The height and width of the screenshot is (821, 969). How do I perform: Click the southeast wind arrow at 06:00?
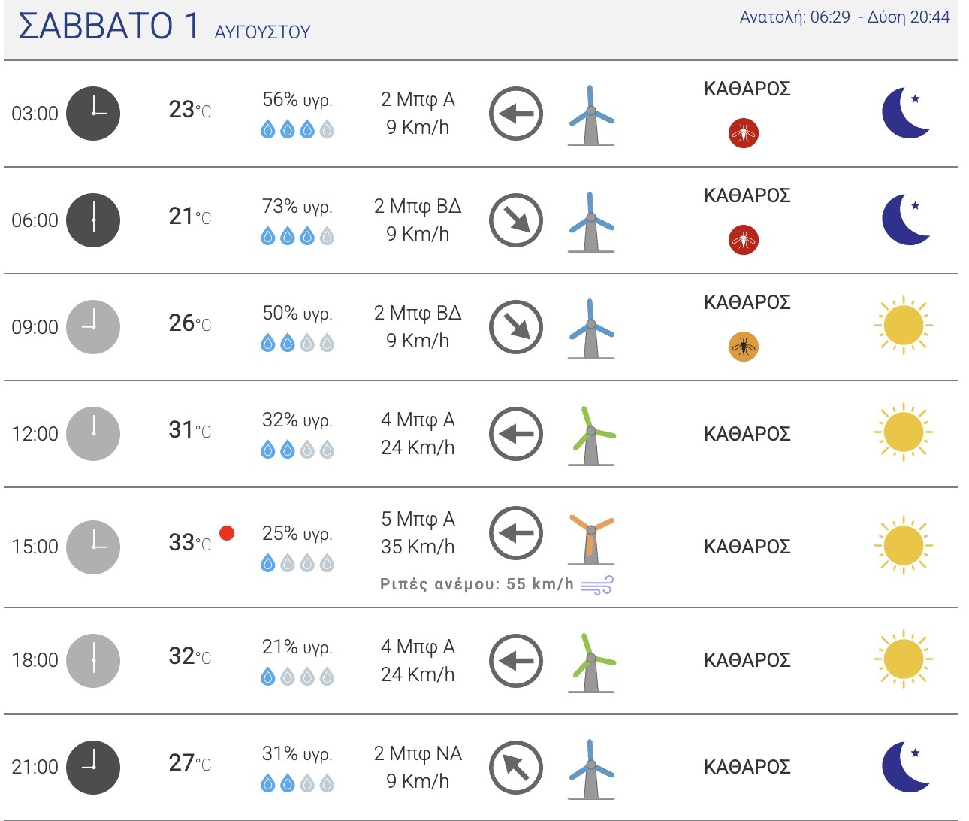[516, 221]
